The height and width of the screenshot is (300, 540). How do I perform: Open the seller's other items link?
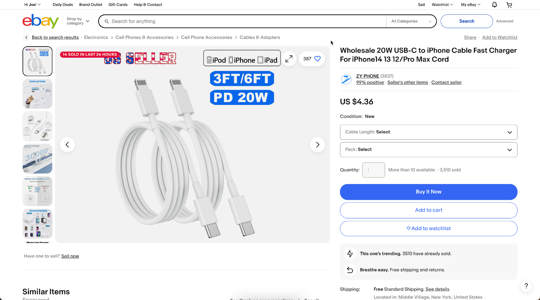(407, 82)
